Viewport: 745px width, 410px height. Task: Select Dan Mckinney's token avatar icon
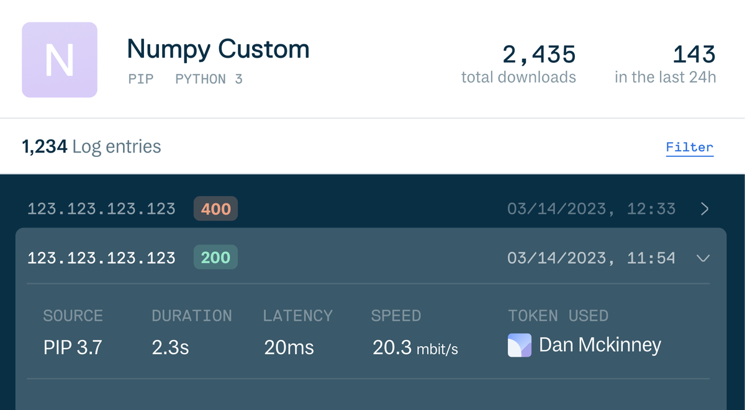(521, 345)
